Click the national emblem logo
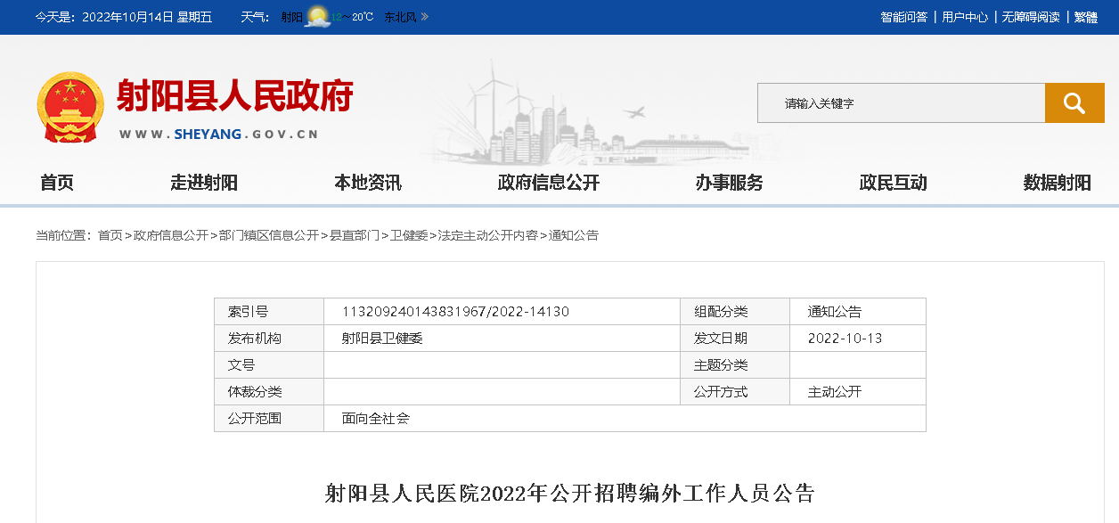The image size is (1119, 523). pos(70,106)
